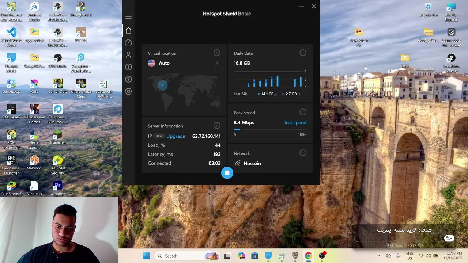
Task: Click the 2.7 GB upload value
Action: (291, 94)
